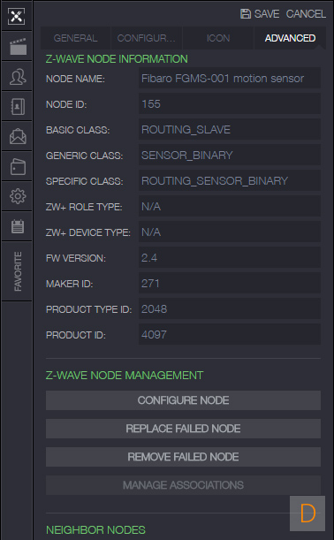Open the tools icon at sidebar top
Screen dimensions: 334x540
click(x=17, y=16)
